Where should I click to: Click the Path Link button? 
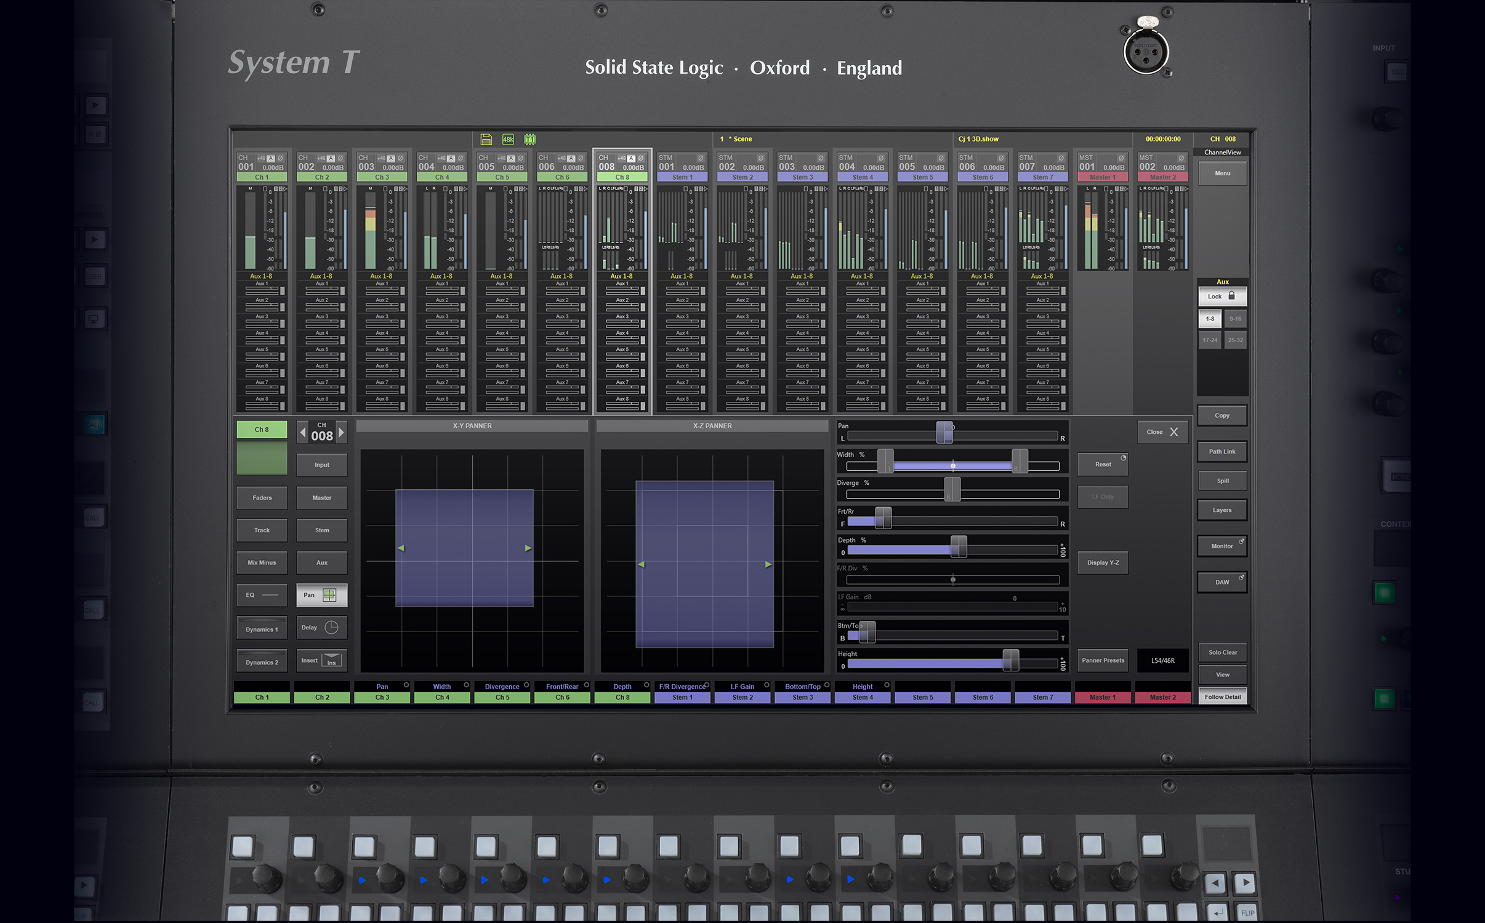click(1222, 452)
